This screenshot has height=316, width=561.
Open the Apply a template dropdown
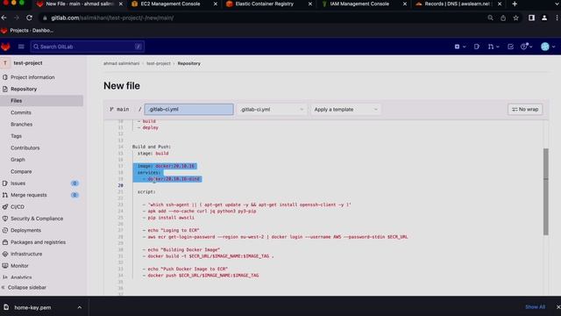click(345, 109)
